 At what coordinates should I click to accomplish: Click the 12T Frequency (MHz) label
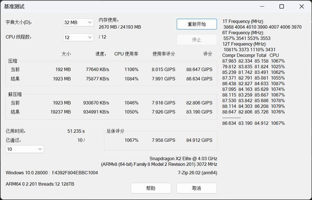click(244, 44)
